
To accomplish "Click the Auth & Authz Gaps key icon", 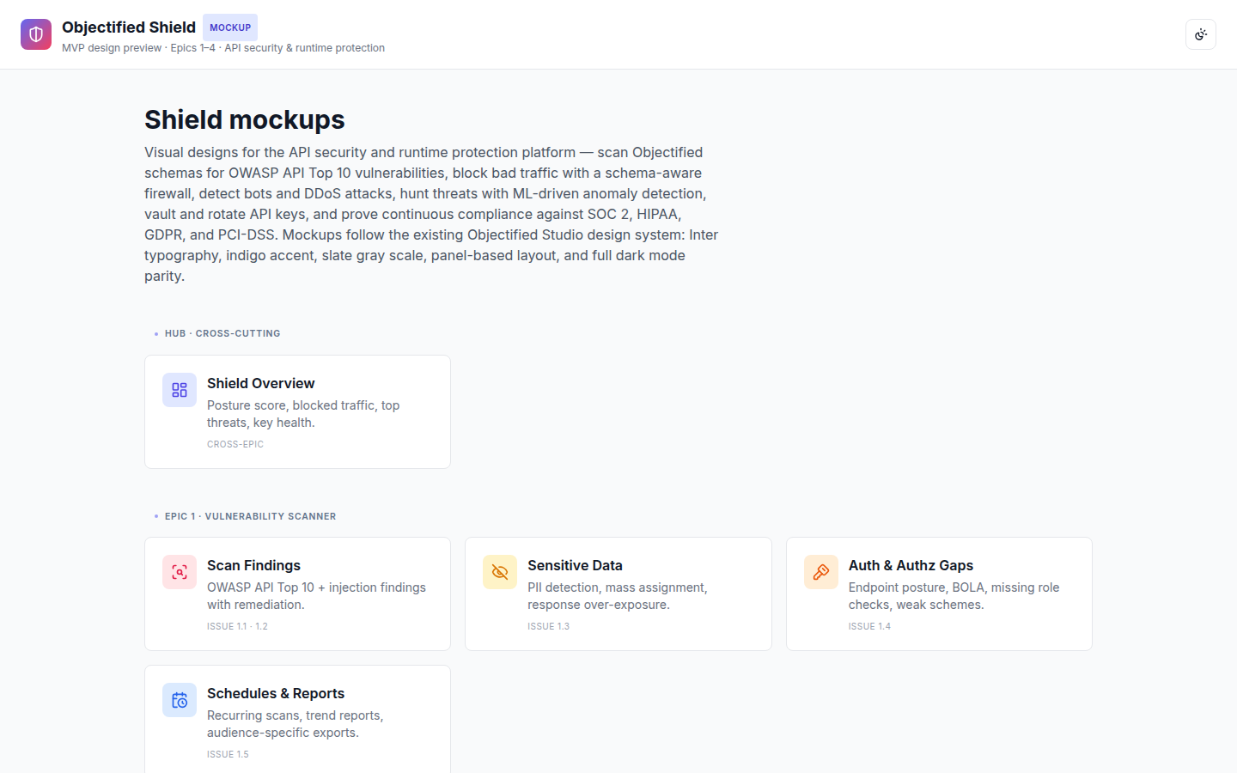I will (x=821, y=572).
